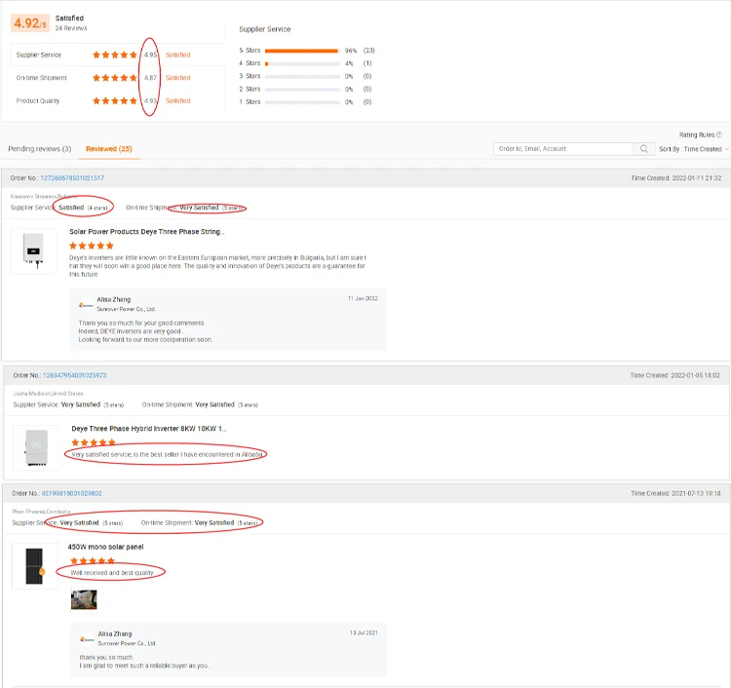Click the 5 Stars rating bar
The height and width of the screenshot is (688, 731).
point(302,51)
